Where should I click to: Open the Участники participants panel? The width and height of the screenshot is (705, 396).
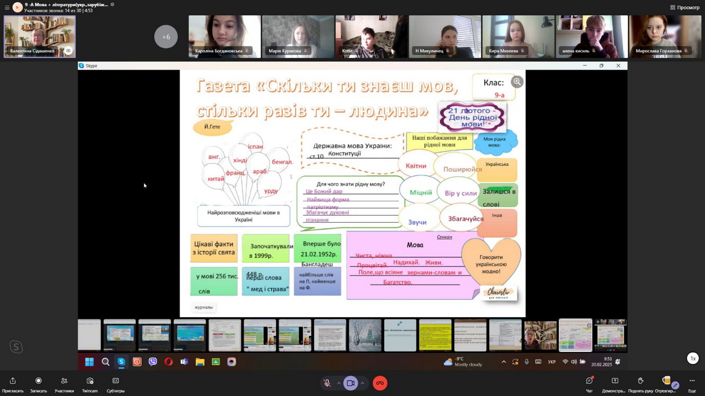point(64,381)
